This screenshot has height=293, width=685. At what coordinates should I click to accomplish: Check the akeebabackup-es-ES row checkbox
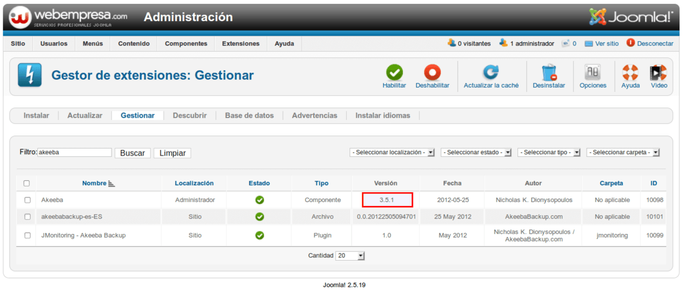27,216
